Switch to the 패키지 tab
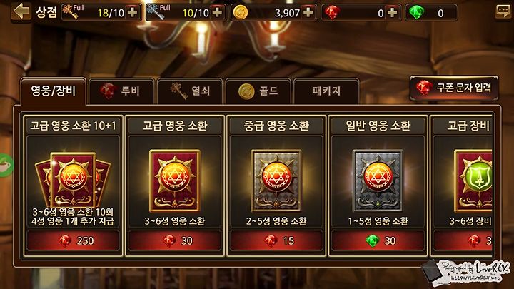 pyautogui.click(x=326, y=91)
